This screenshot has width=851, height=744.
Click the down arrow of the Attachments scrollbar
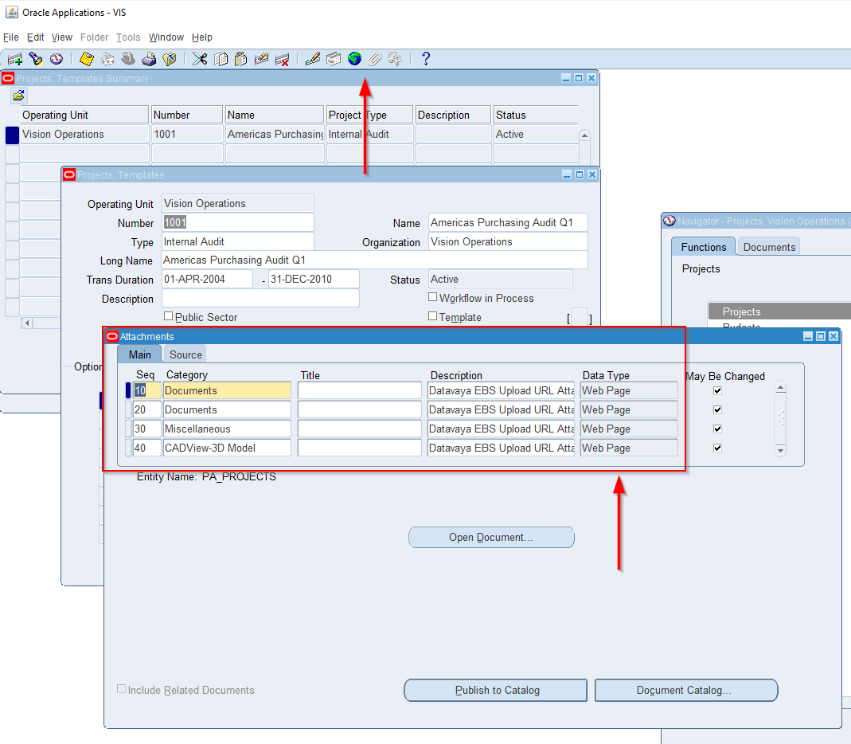(780, 450)
